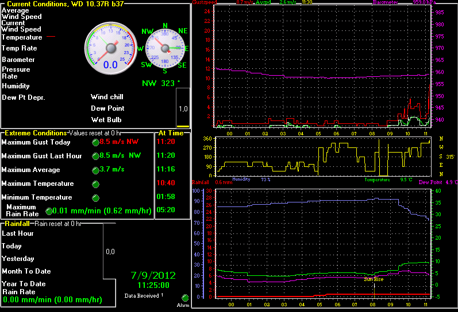
Task: Click the wind speed dial gauge
Action: pyautogui.click(x=110, y=48)
